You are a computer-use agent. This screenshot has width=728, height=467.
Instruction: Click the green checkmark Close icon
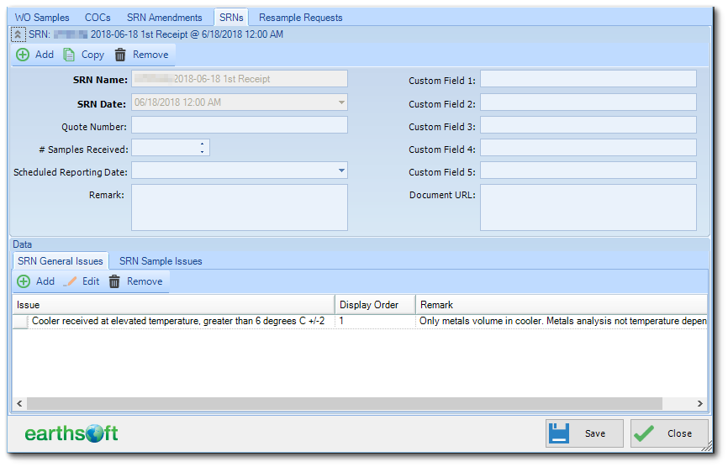[x=644, y=433]
